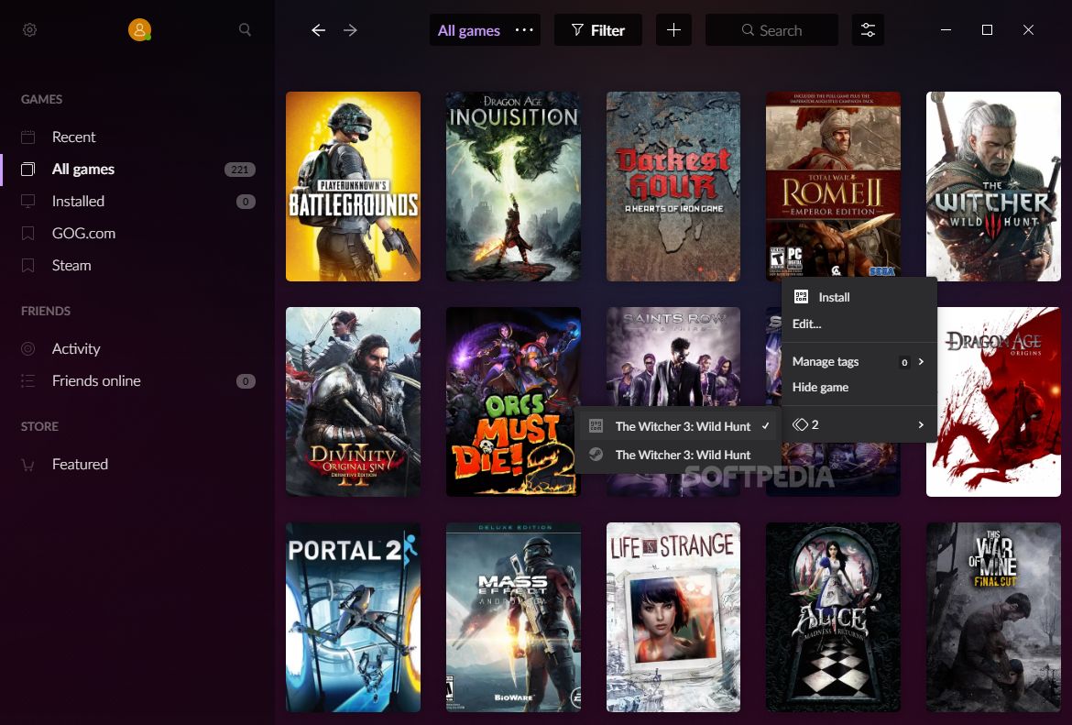The image size is (1072, 725).
Task: Click the plus add button
Action: click(673, 30)
